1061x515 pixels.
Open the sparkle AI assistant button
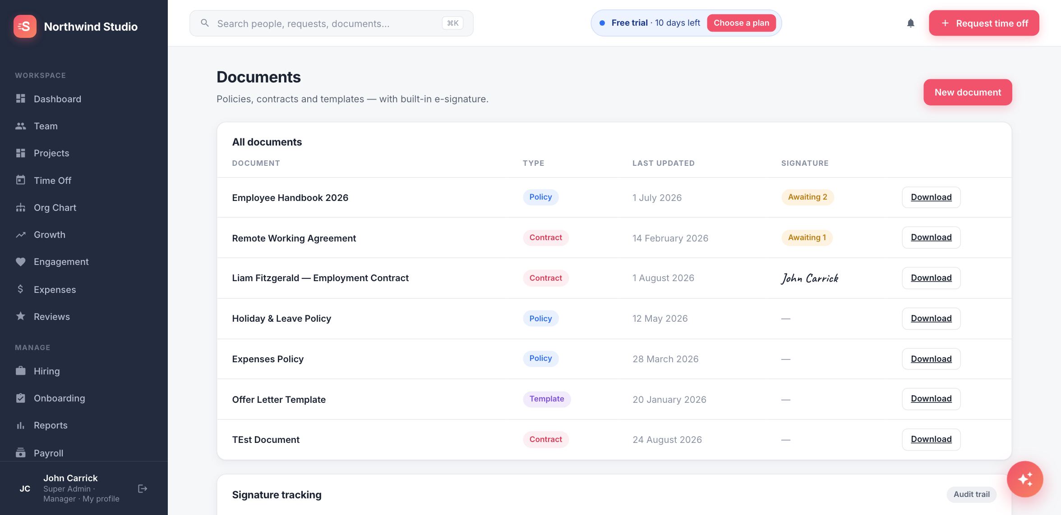[x=1025, y=479]
